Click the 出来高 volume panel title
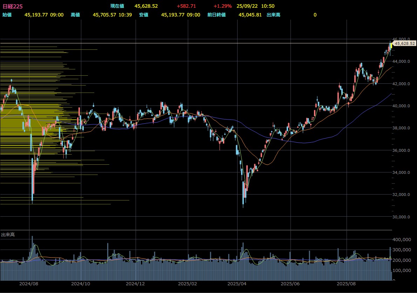 tap(8, 234)
